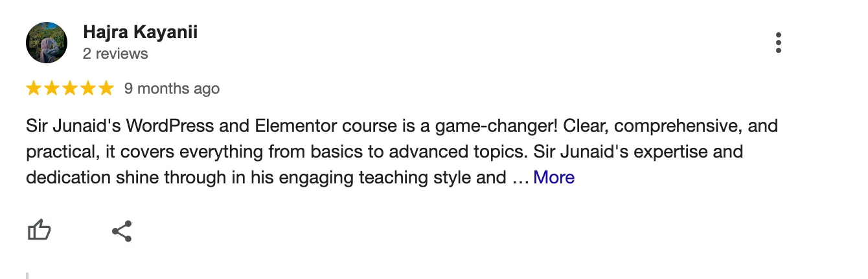View the reviewer's "2 reviews" count
Image resolution: width=868 pixels, height=279 pixels.
pyautogui.click(x=115, y=54)
